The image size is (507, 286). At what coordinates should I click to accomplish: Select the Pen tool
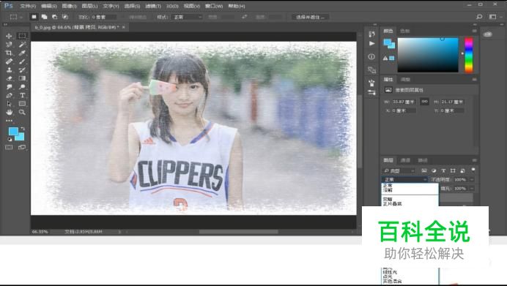9,95
